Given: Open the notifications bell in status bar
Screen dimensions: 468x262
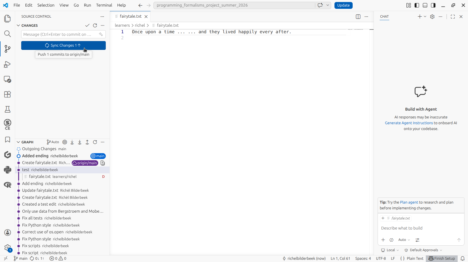Looking at the screenshot, I should tap(463, 258).
